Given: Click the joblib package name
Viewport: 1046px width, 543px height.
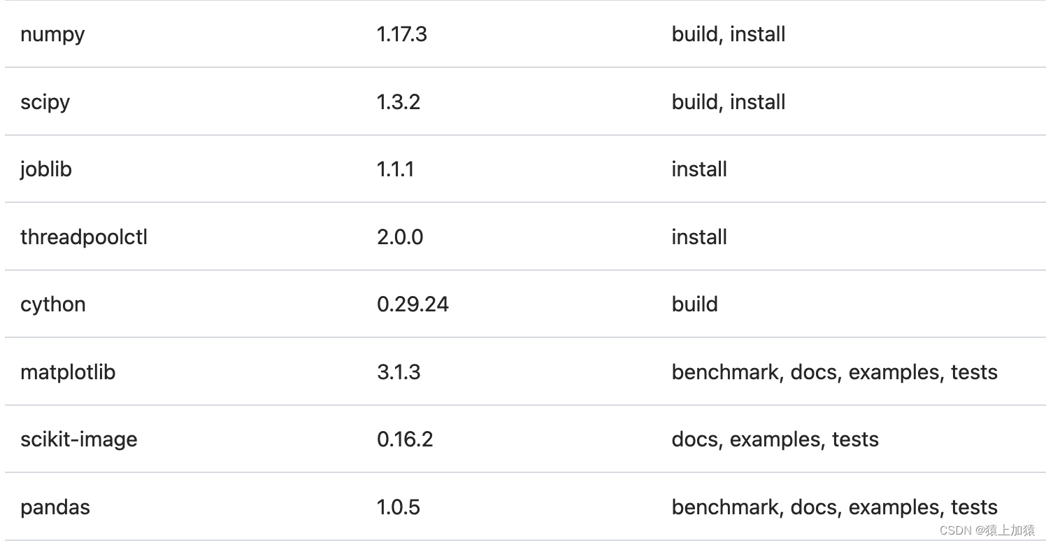Looking at the screenshot, I should (x=46, y=169).
